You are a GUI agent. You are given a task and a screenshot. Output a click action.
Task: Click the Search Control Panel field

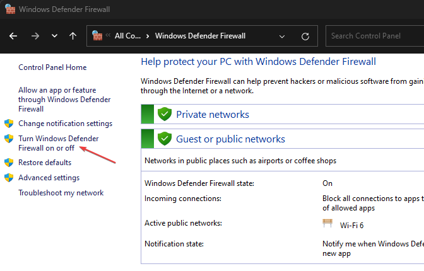click(375, 36)
